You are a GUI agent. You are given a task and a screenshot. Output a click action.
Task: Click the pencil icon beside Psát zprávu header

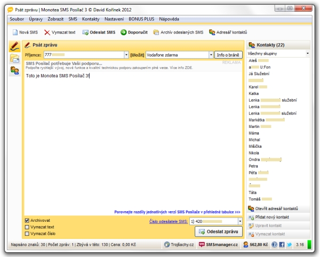pyautogui.click(x=28, y=45)
